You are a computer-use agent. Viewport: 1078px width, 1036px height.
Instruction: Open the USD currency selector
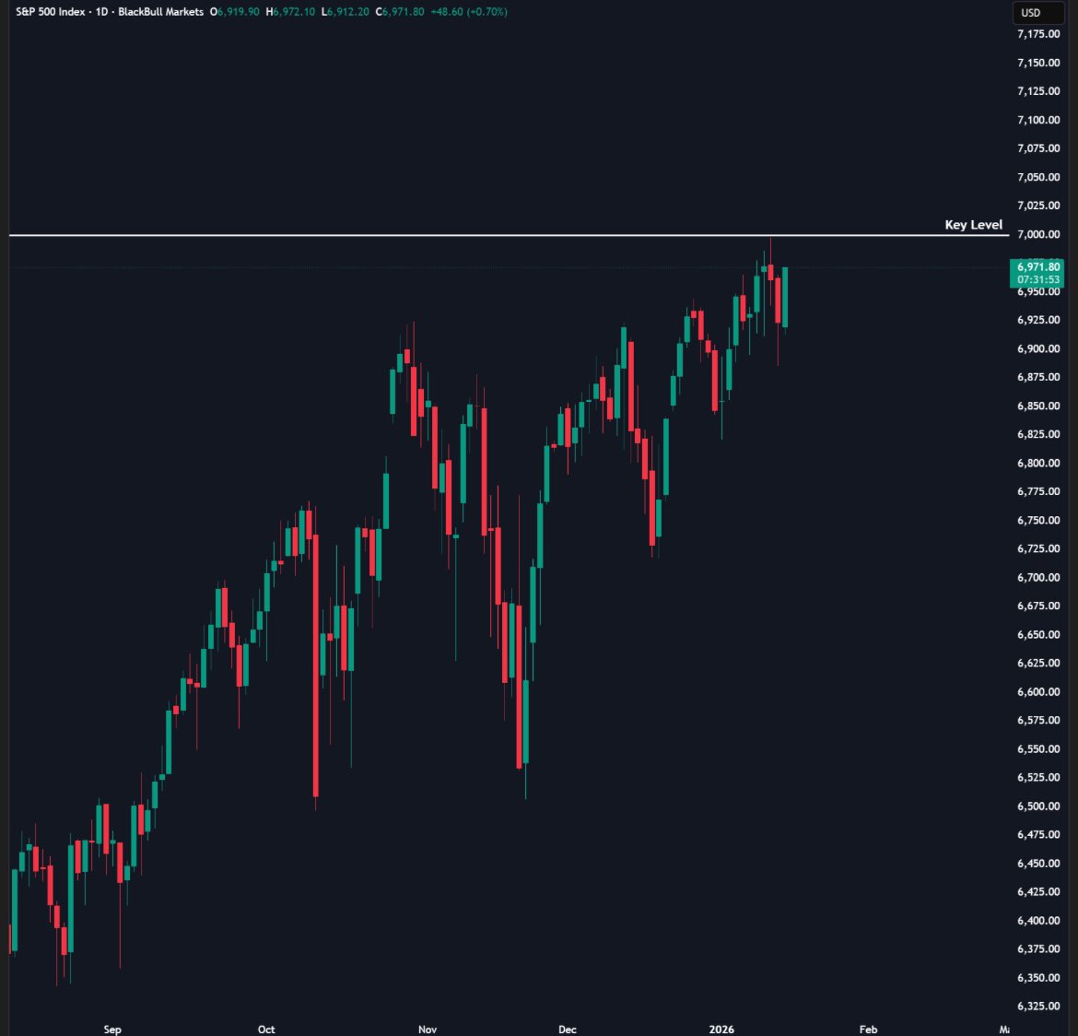point(1037,12)
